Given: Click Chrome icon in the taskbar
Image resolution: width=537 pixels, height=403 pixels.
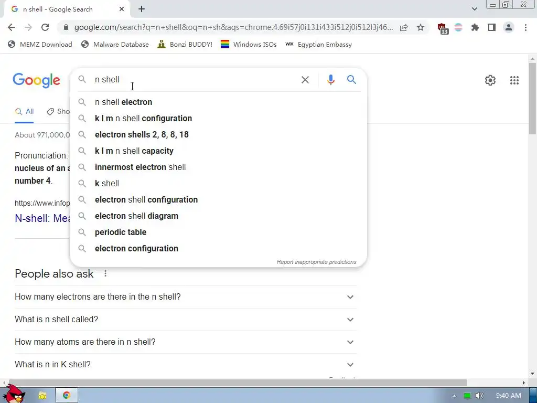Looking at the screenshot, I should click(67, 395).
